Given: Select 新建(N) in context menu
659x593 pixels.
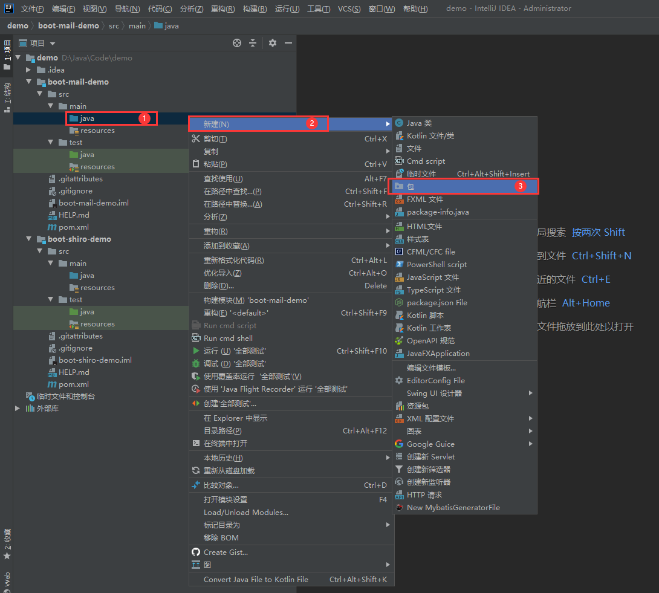Looking at the screenshot, I should [x=291, y=124].
